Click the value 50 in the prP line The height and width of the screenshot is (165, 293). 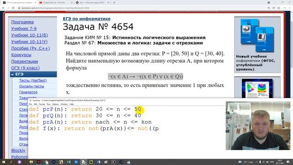pyautogui.click(x=138, y=109)
